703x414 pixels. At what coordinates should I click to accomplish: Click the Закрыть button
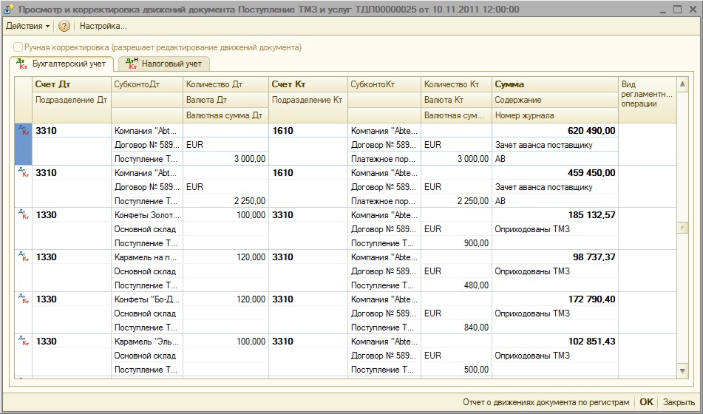click(678, 402)
